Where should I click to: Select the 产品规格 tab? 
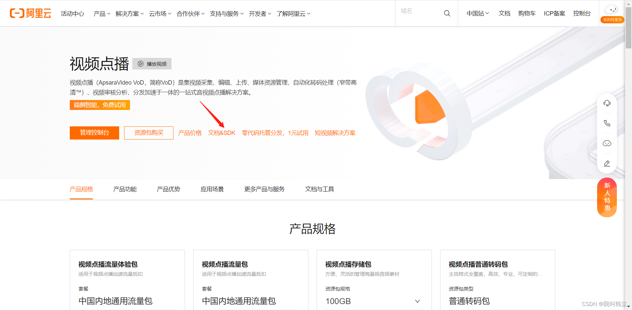(x=81, y=189)
